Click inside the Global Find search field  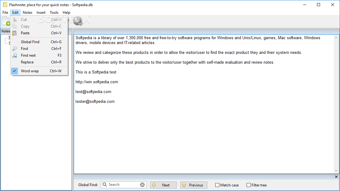(123, 185)
